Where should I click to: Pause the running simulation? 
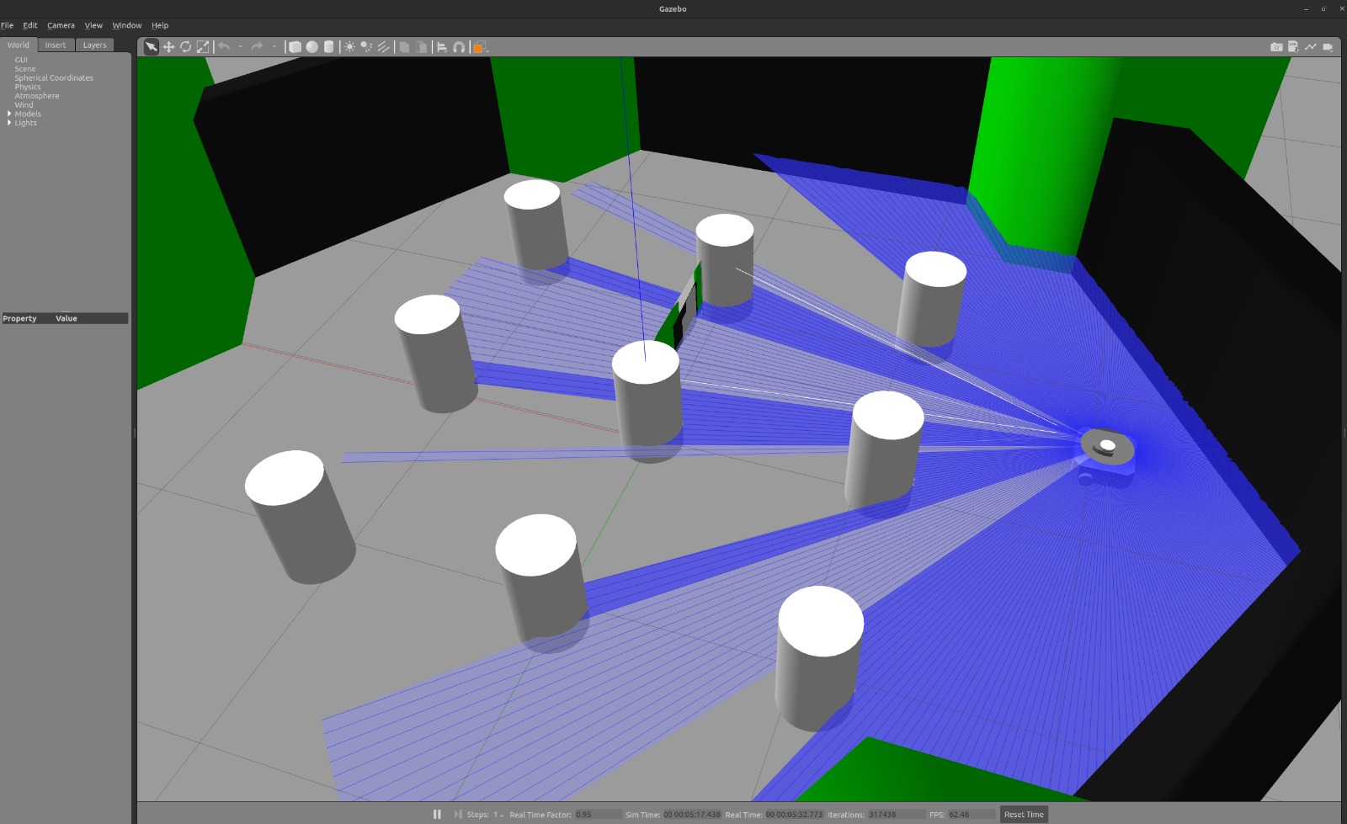click(x=437, y=814)
